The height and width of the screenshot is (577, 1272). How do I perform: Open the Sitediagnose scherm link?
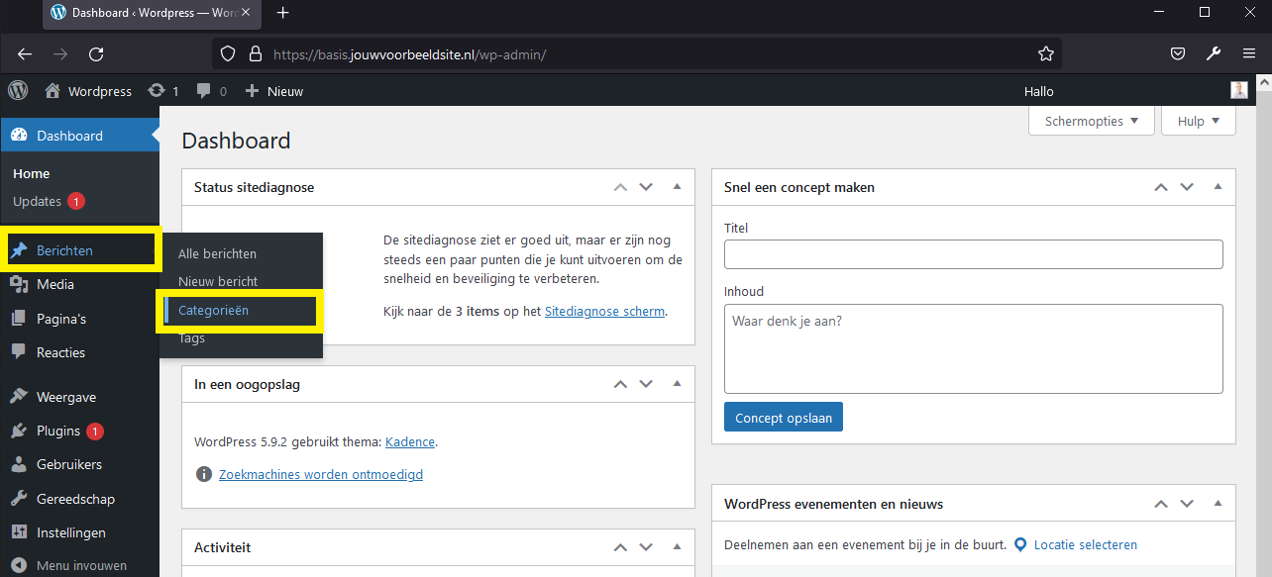point(604,311)
